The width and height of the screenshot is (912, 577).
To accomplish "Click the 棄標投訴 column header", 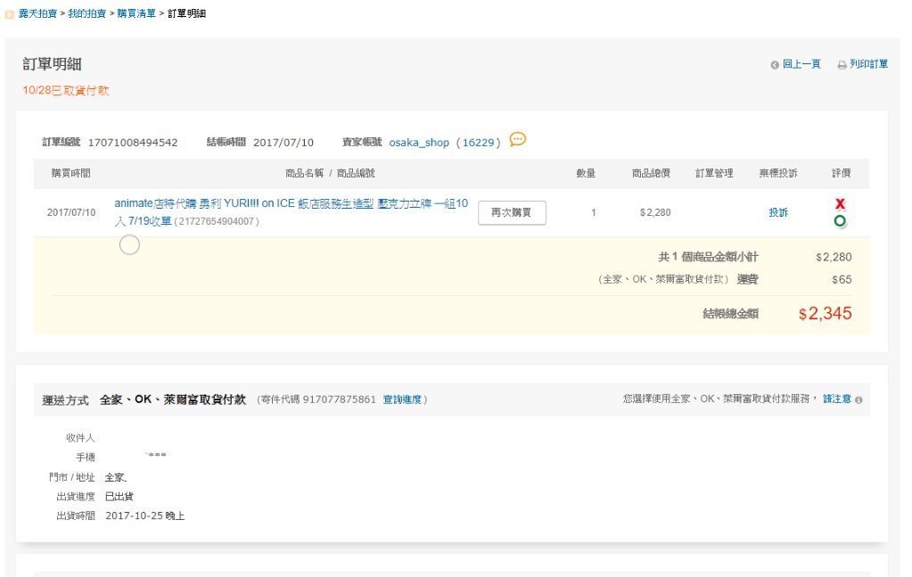I will pyautogui.click(x=778, y=173).
